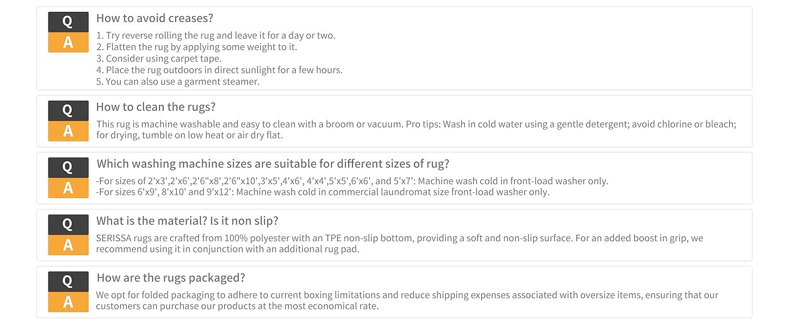Click the "What is the material? Is it non slip?" heading

[187, 221]
